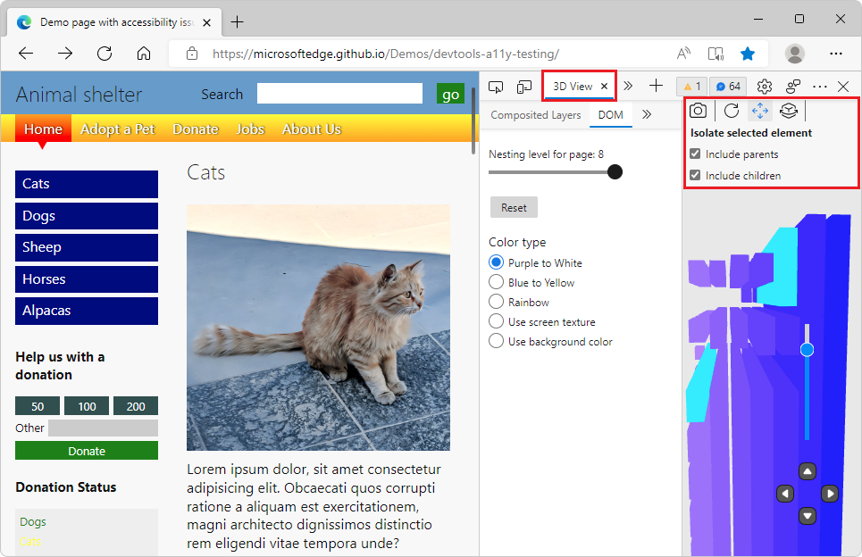Go back to the previous page
Screen dimensions: 862x557
coord(26,54)
